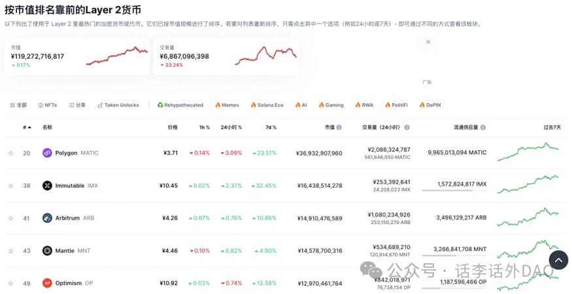572x294 pixels.
Task: Sort the table by # rank column
Action: point(26,127)
